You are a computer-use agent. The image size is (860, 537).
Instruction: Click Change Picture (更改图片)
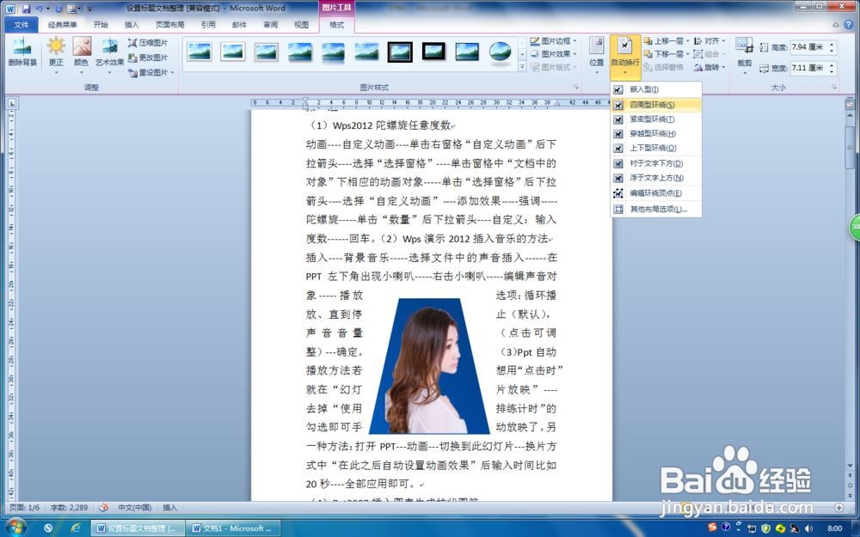click(148, 58)
